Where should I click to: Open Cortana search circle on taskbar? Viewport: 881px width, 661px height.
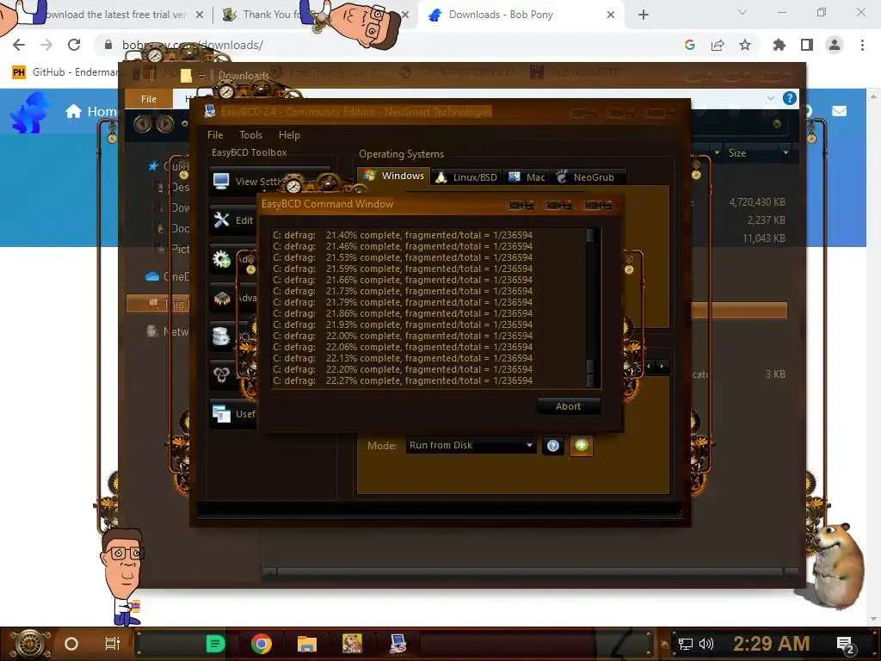tap(71, 644)
